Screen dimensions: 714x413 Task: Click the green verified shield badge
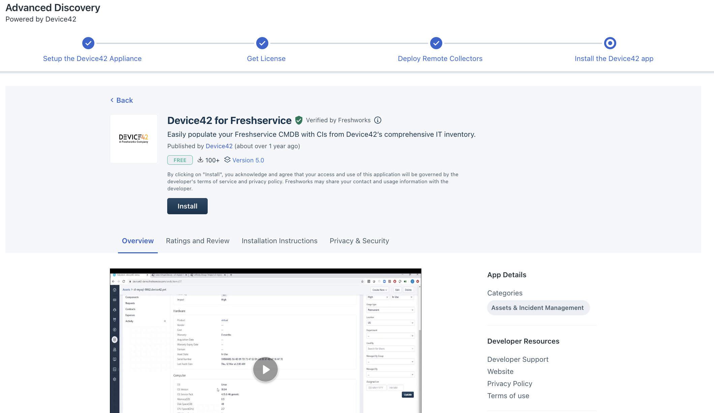pyautogui.click(x=299, y=120)
